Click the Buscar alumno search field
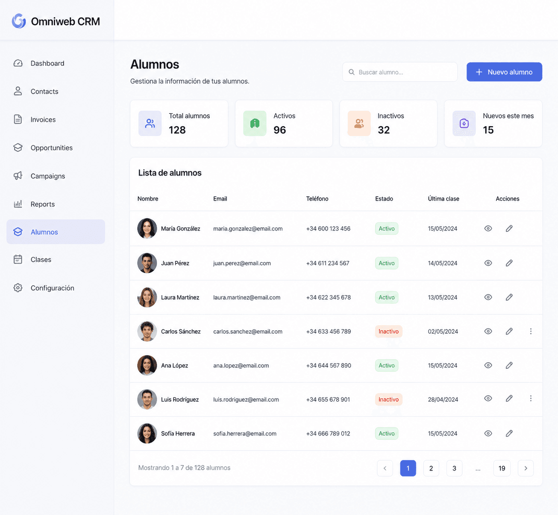Viewport: 558px width, 515px height. (400, 72)
